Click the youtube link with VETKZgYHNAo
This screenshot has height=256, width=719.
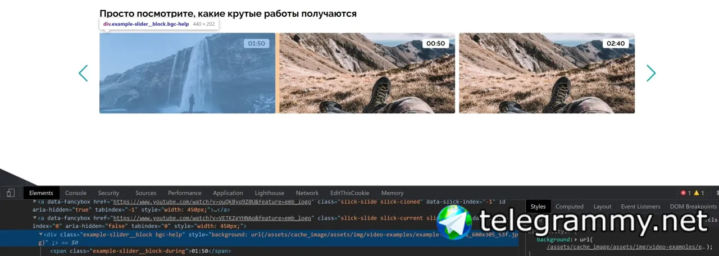coord(212,218)
